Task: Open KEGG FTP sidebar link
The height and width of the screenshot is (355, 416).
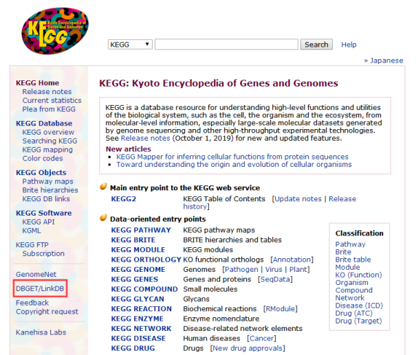Action: point(32,244)
